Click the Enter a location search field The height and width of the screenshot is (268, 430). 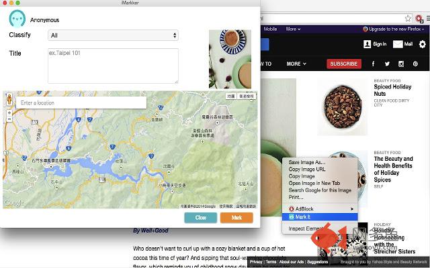pyautogui.click(x=81, y=103)
